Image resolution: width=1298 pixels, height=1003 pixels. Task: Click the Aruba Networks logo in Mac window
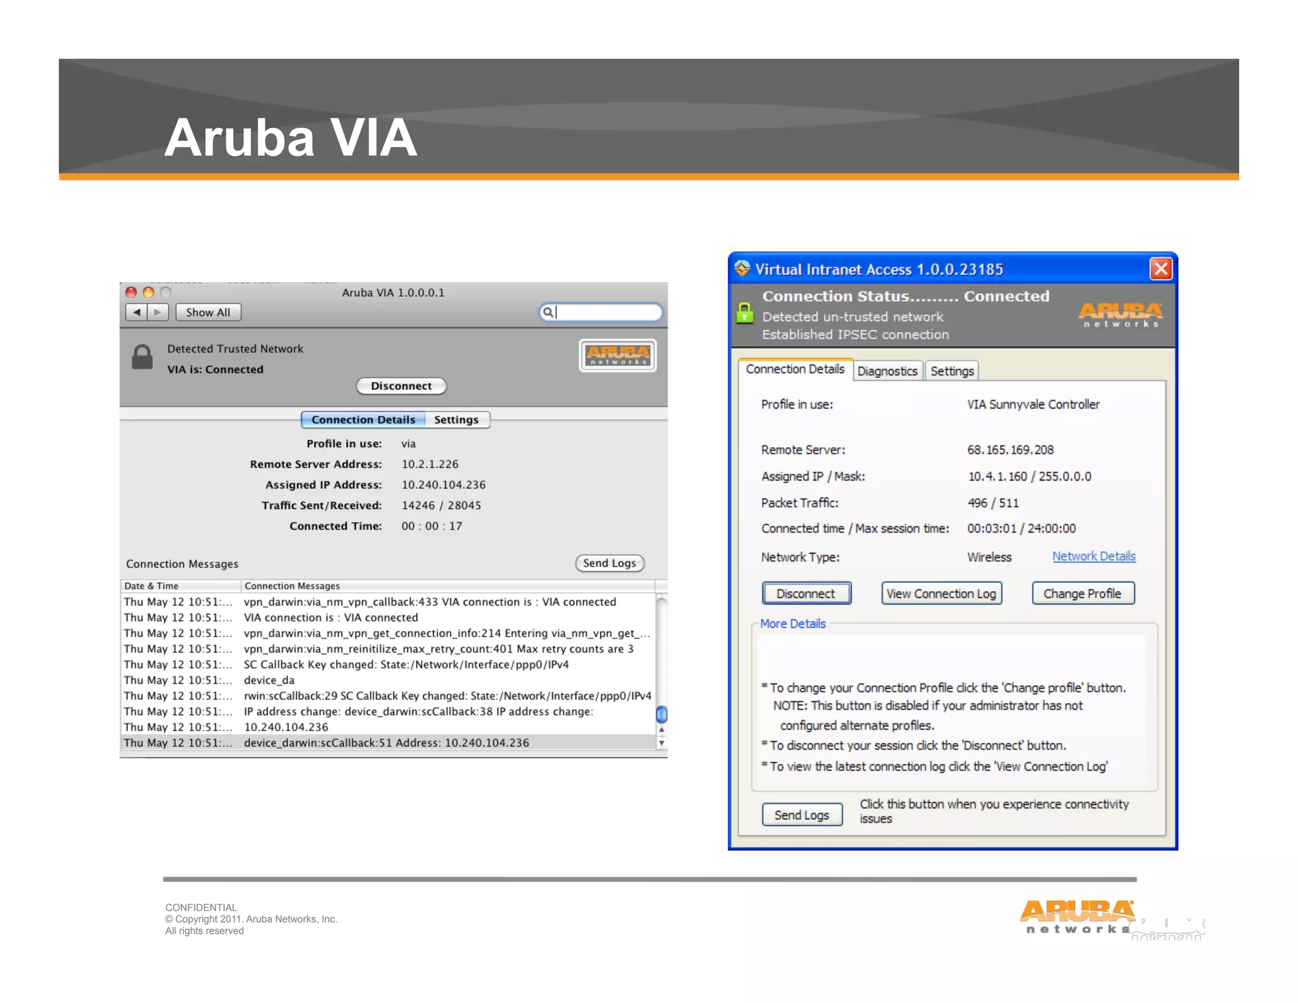pyautogui.click(x=618, y=355)
